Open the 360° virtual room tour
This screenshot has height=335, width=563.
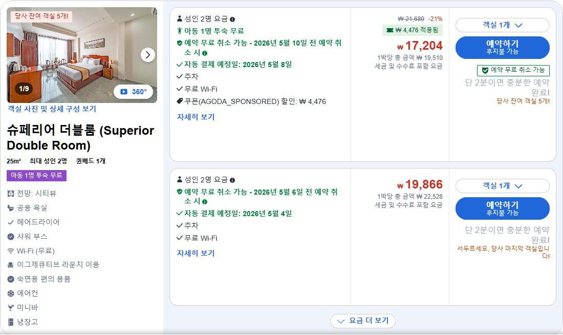(134, 92)
